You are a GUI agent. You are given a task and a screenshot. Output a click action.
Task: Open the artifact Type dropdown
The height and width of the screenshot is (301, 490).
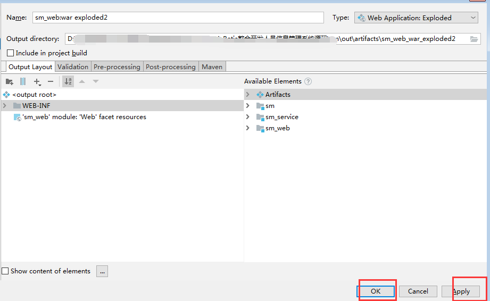tap(416, 18)
